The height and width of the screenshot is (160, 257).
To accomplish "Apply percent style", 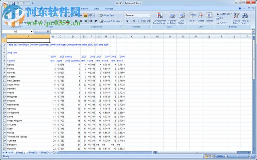I will pos(134,21).
